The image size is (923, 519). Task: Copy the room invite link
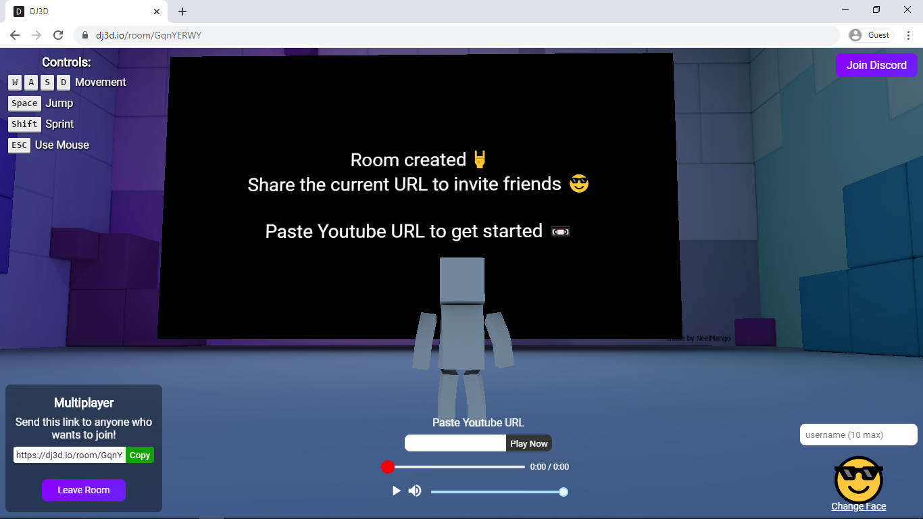140,455
